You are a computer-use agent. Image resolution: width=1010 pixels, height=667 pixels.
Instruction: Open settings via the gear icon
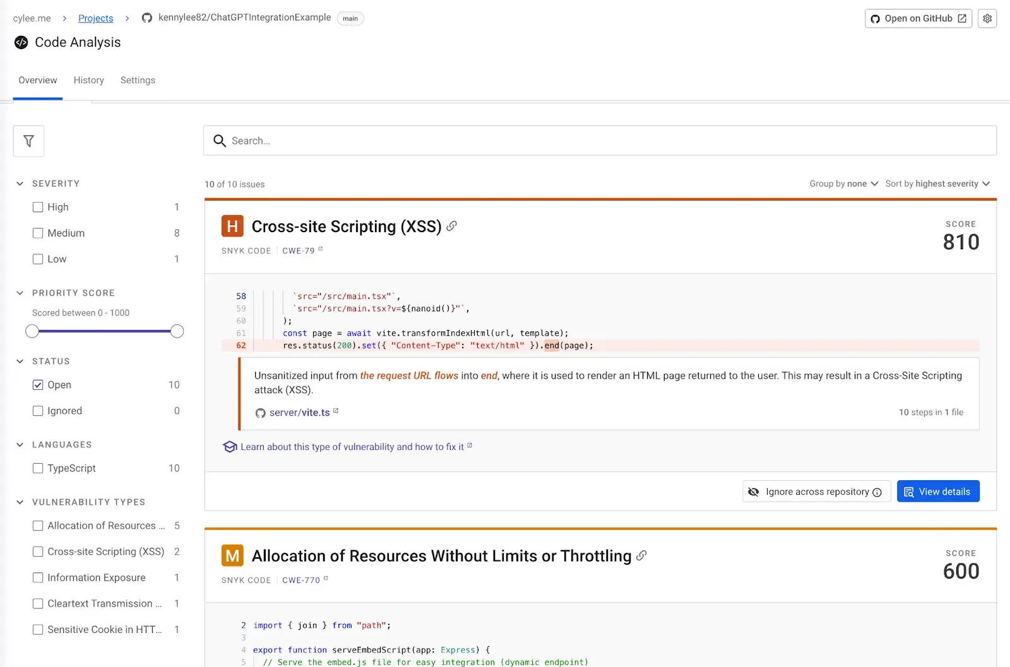click(x=987, y=18)
